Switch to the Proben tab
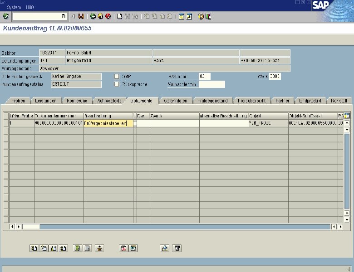Screen dimensions: 354x272 tap(18, 101)
